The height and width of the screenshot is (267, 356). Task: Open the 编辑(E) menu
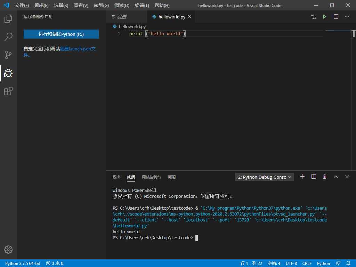(42, 6)
